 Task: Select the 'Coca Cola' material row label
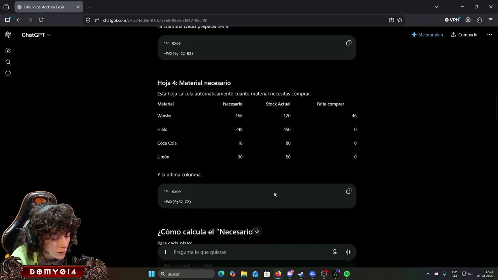[167, 143]
